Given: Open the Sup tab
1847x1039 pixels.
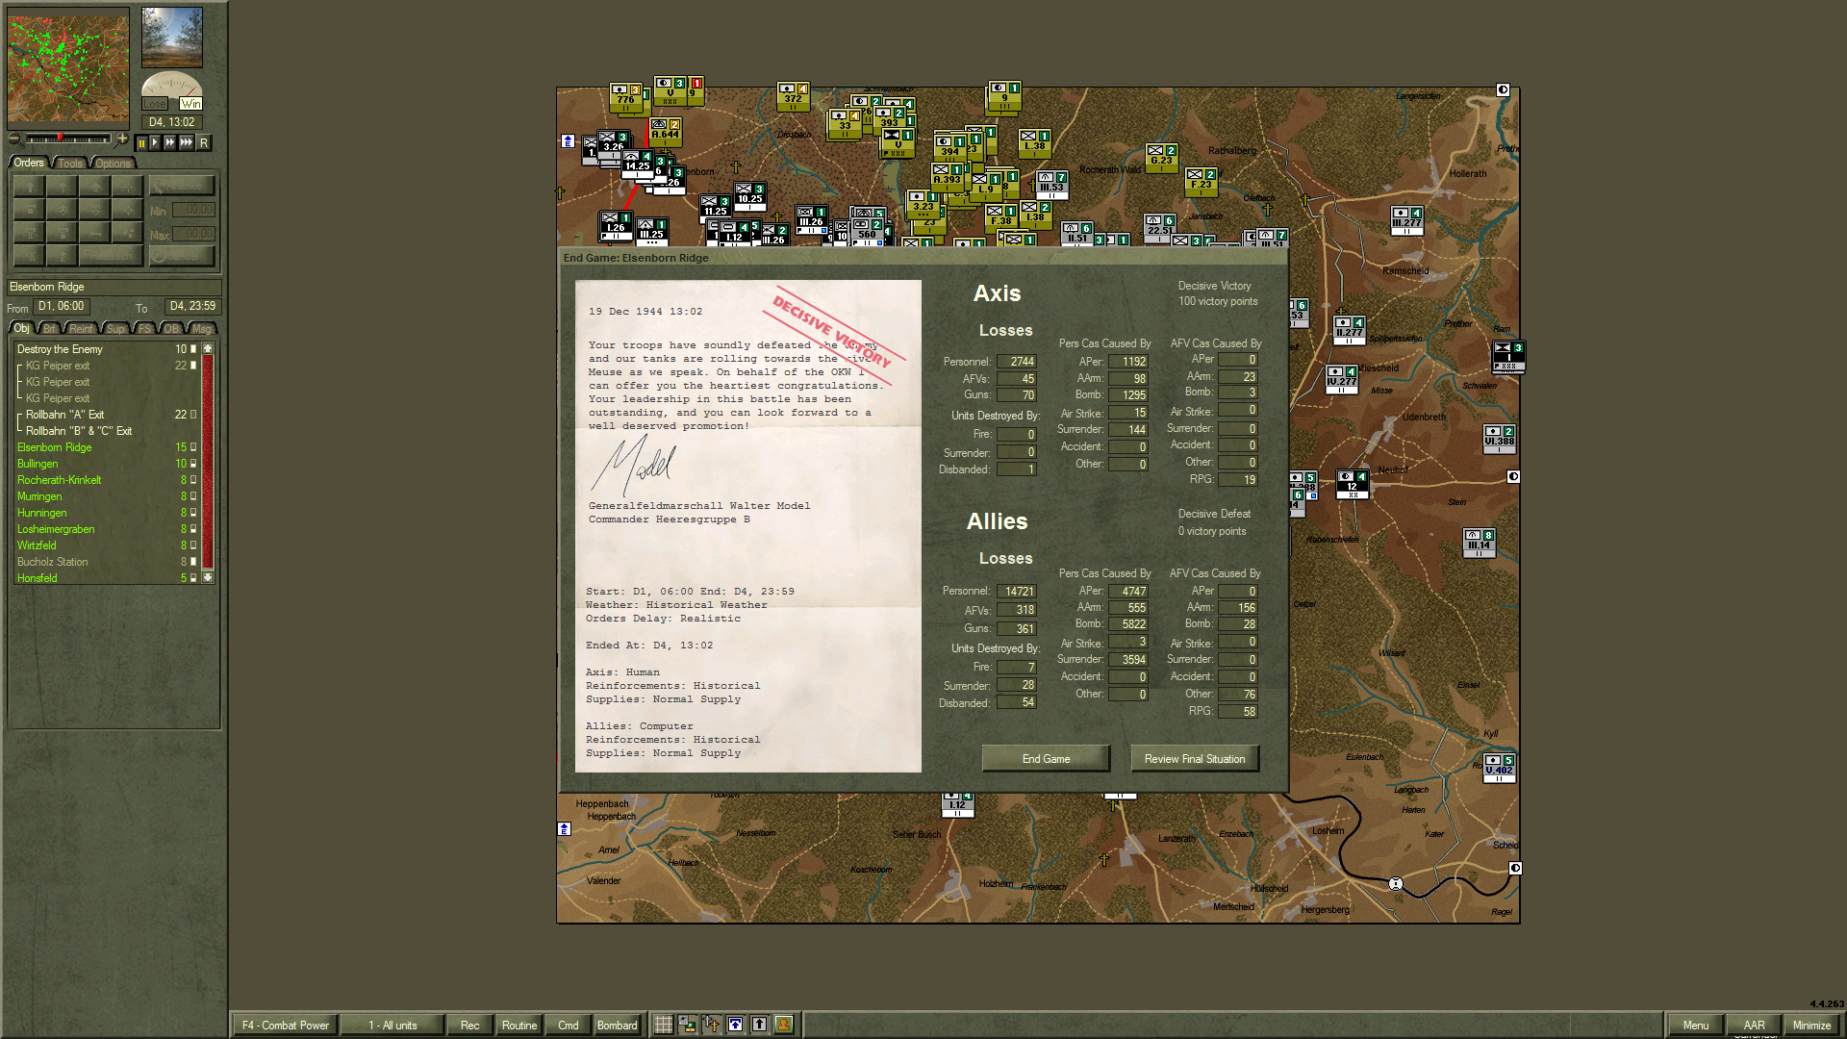Looking at the screenshot, I should point(115,329).
